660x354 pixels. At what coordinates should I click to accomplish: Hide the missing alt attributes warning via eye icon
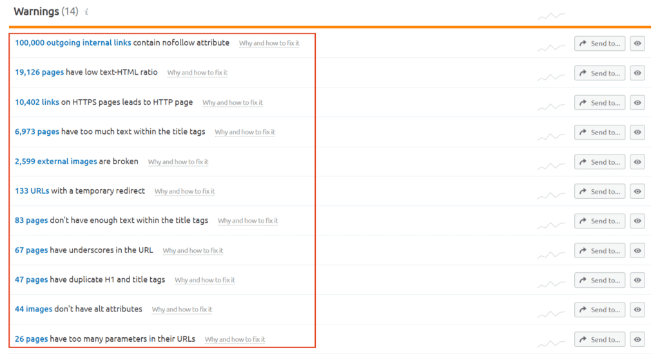click(637, 310)
